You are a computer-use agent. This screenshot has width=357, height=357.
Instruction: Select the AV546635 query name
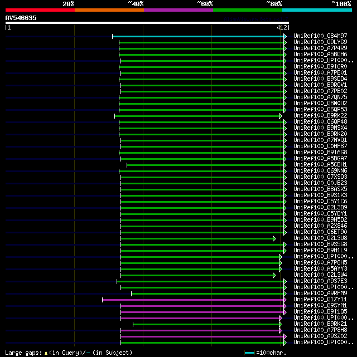(x=21, y=18)
